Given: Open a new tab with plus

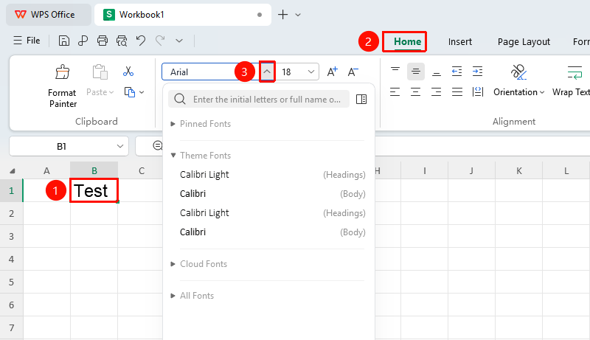Looking at the screenshot, I should [282, 15].
